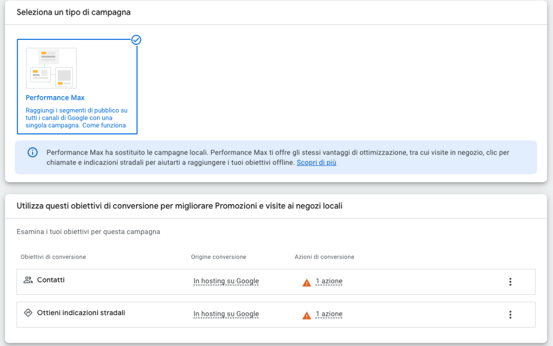Open '1 azione' in the Contatti row
This screenshot has width=553, height=346.
tap(329, 281)
